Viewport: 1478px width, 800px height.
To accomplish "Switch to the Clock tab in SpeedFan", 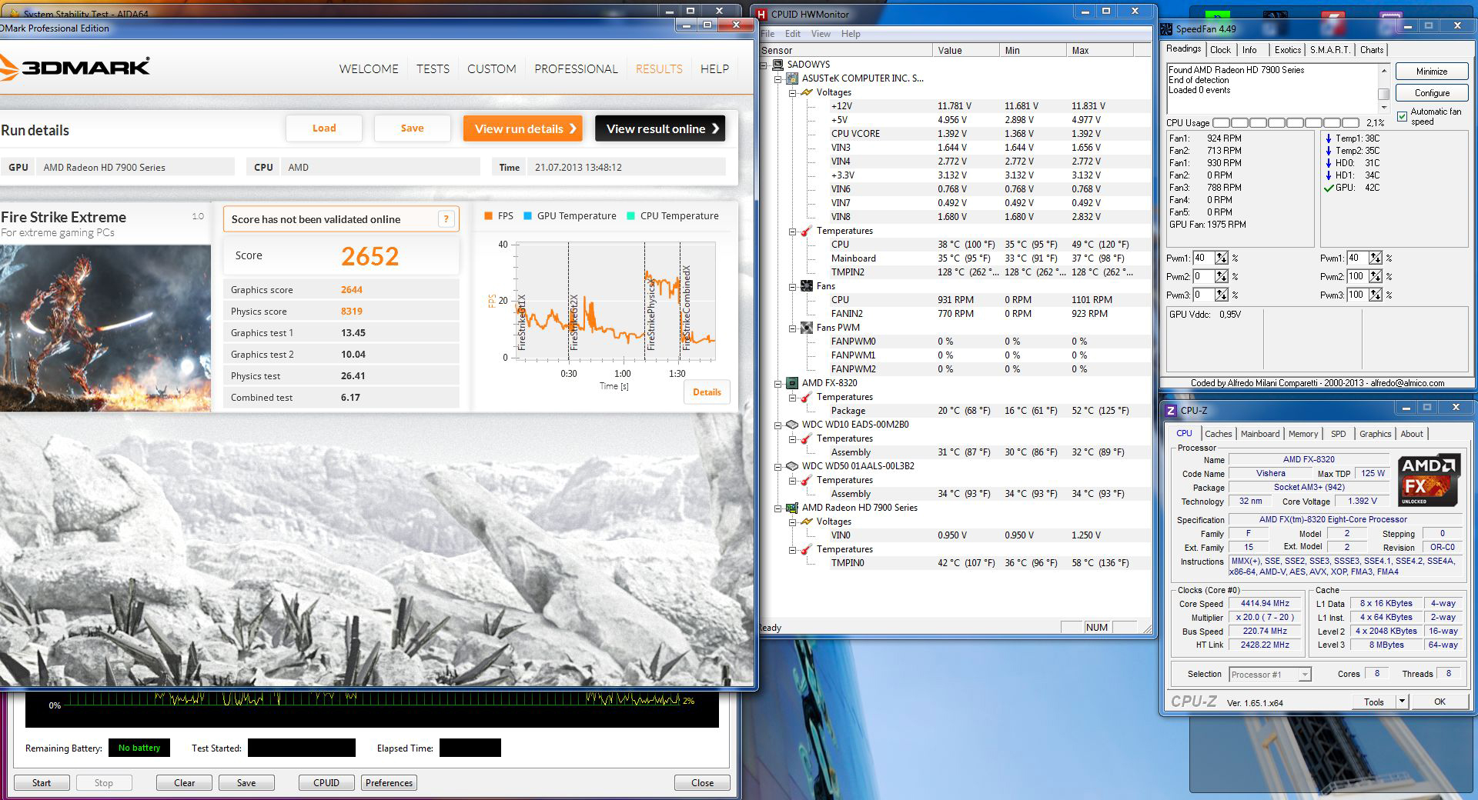I will pos(1220,50).
